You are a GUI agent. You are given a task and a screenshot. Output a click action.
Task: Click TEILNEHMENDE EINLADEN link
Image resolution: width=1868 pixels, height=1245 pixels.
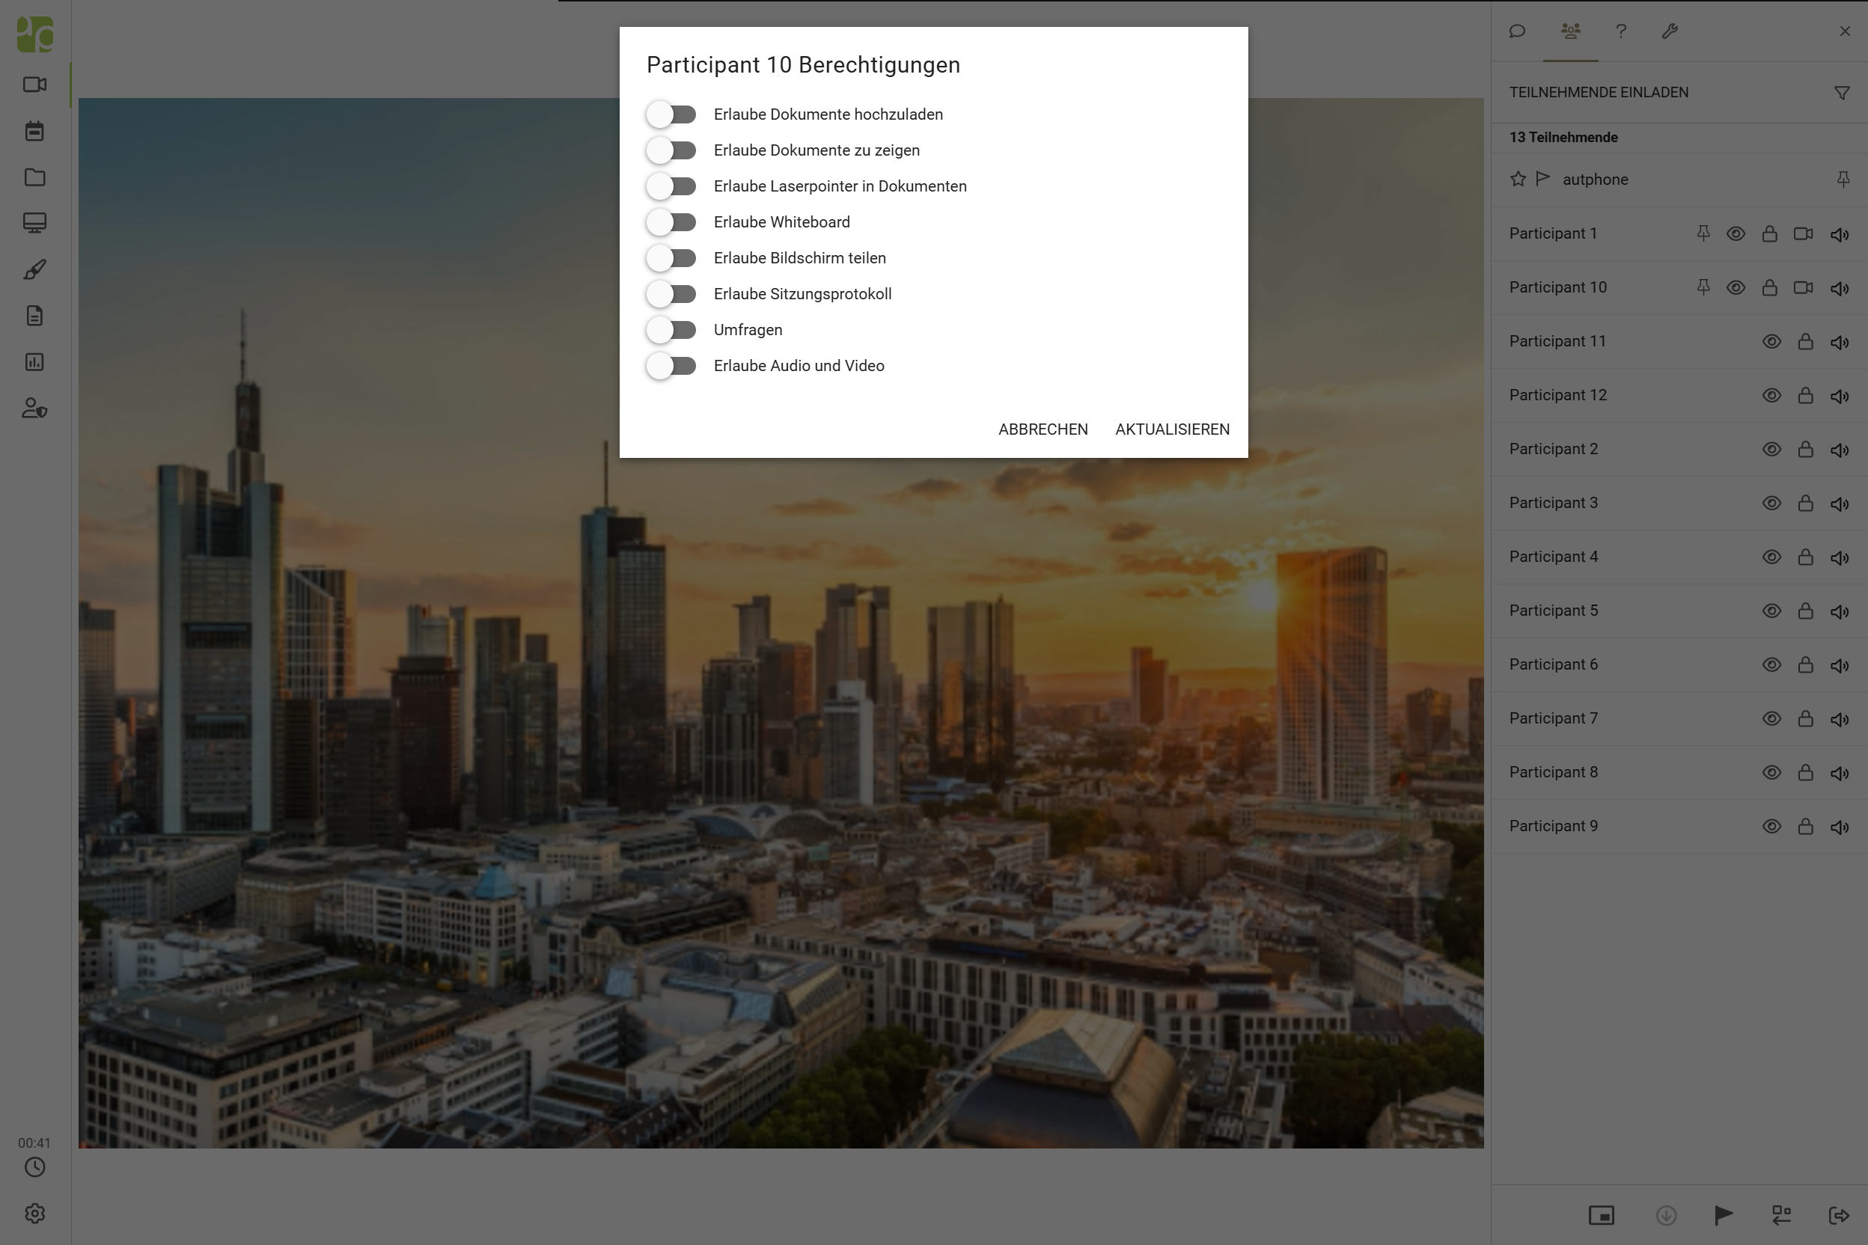(x=1599, y=92)
